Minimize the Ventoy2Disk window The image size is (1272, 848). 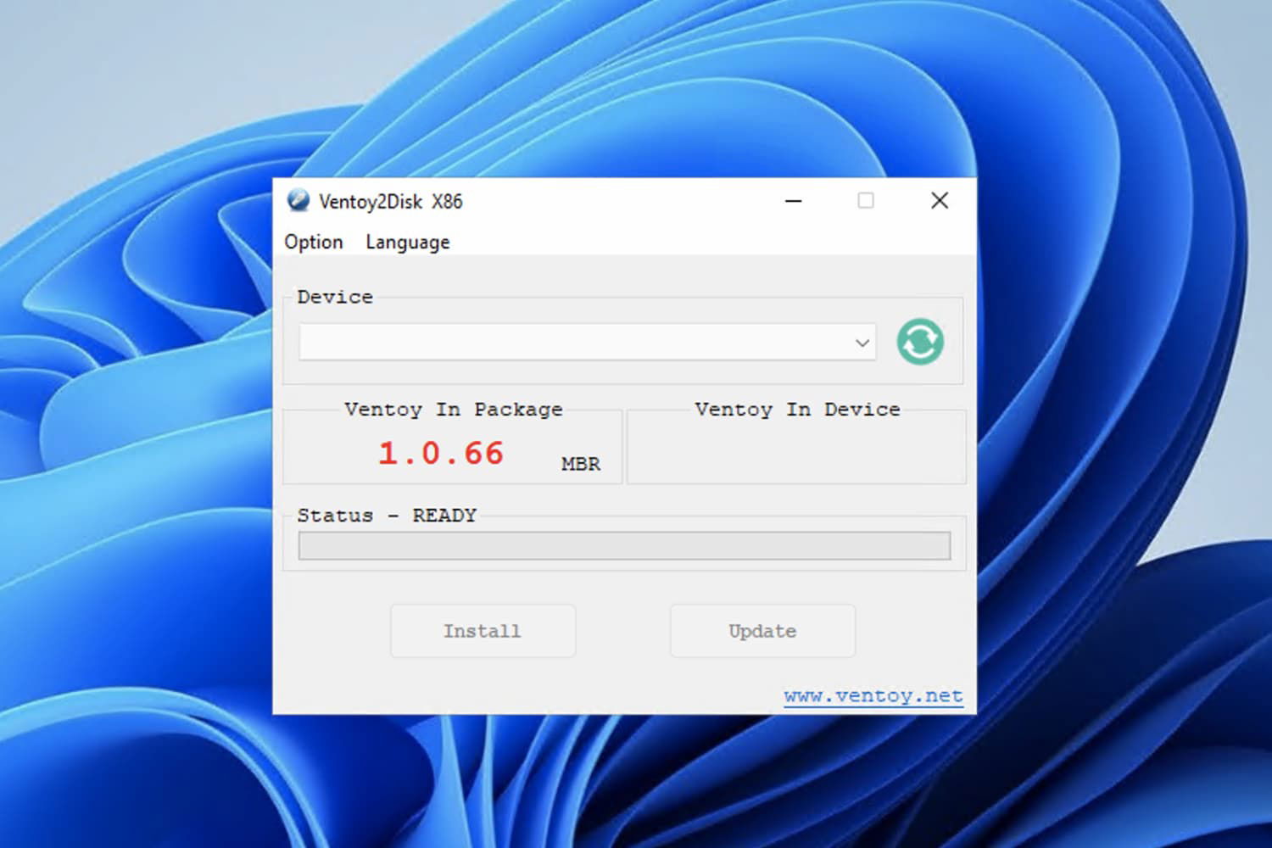[x=794, y=201]
